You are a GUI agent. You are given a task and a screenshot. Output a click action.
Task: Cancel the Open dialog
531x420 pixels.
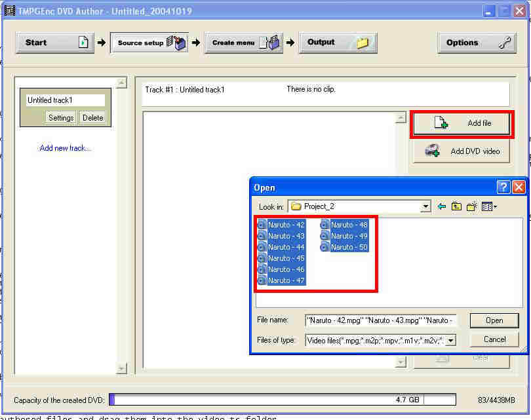(494, 339)
